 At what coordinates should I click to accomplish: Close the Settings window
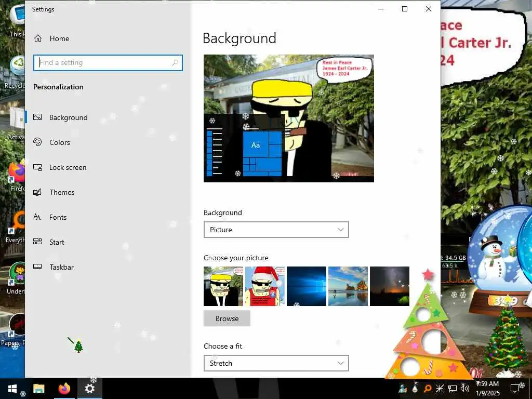(429, 9)
